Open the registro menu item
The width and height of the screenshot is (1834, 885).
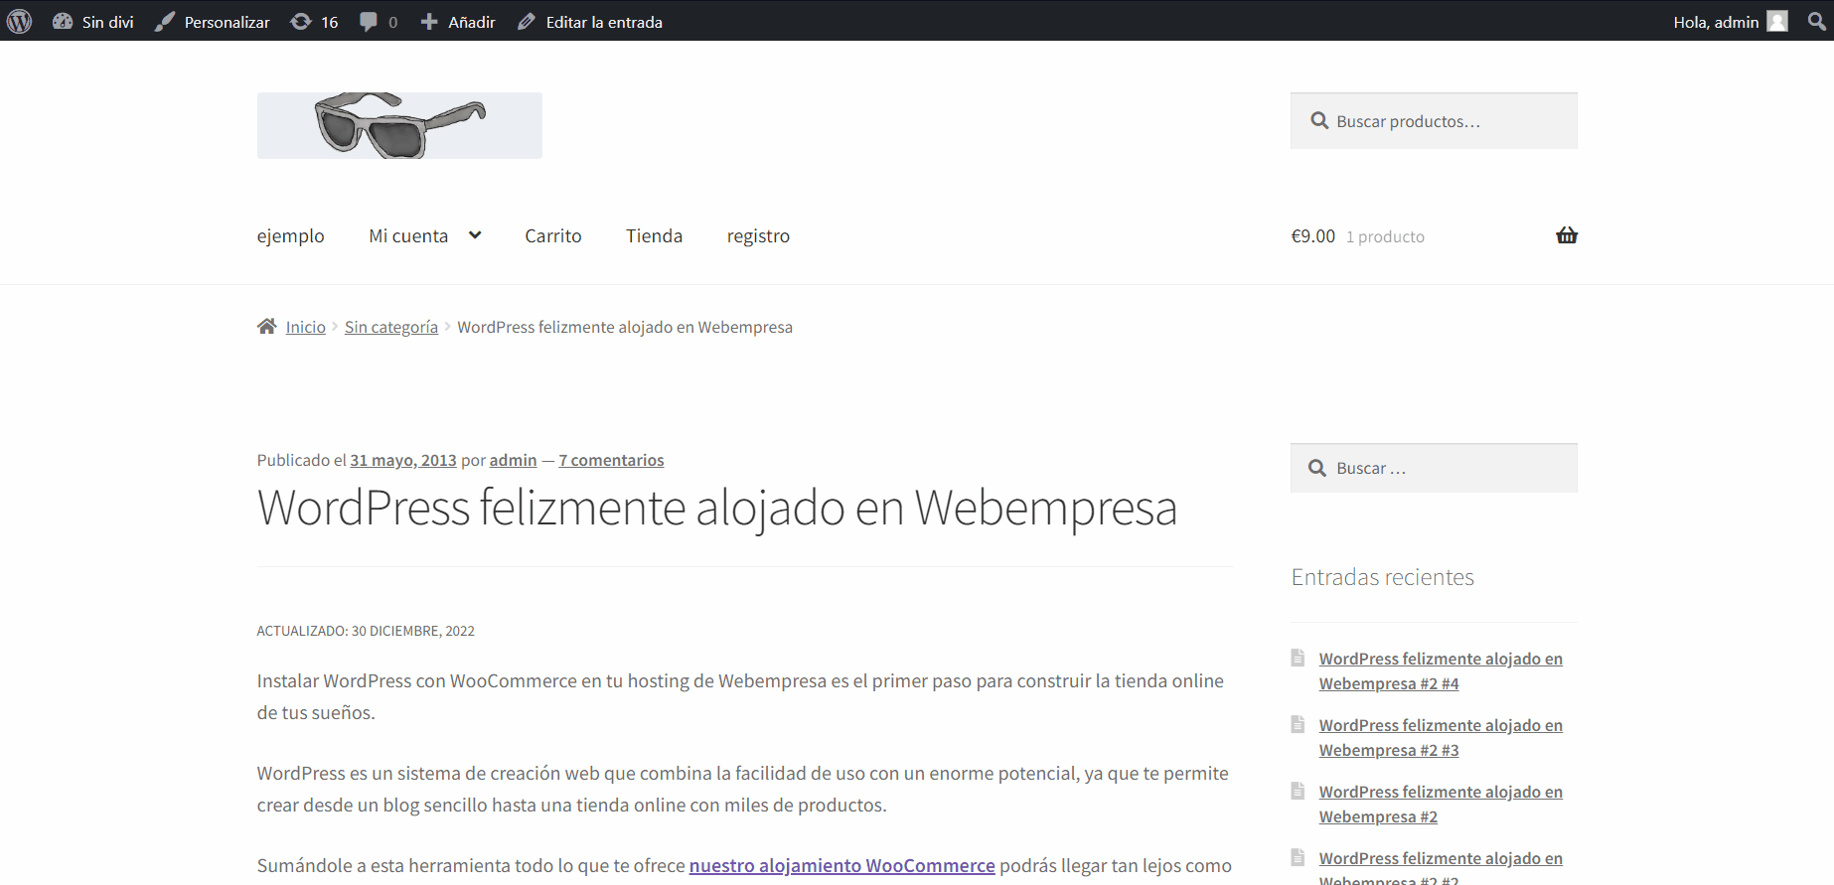(758, 236)
